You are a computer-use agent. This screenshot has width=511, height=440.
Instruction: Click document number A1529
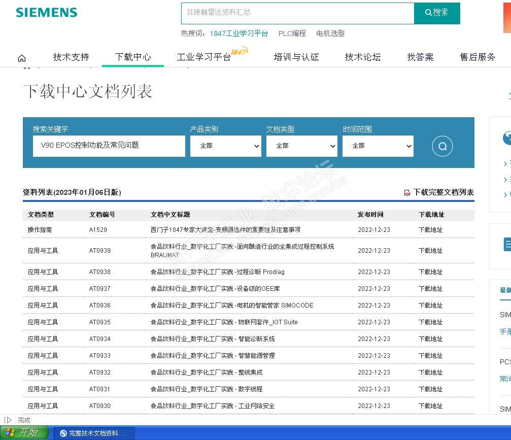coord(98,230)
